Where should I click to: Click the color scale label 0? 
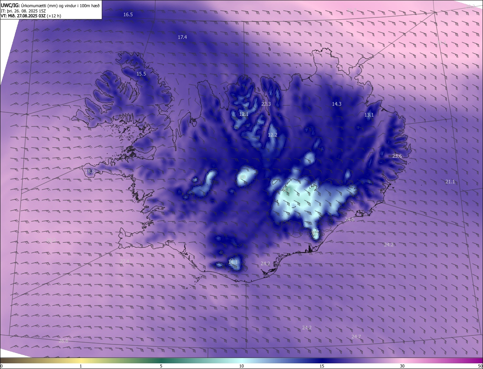point(2,366)
